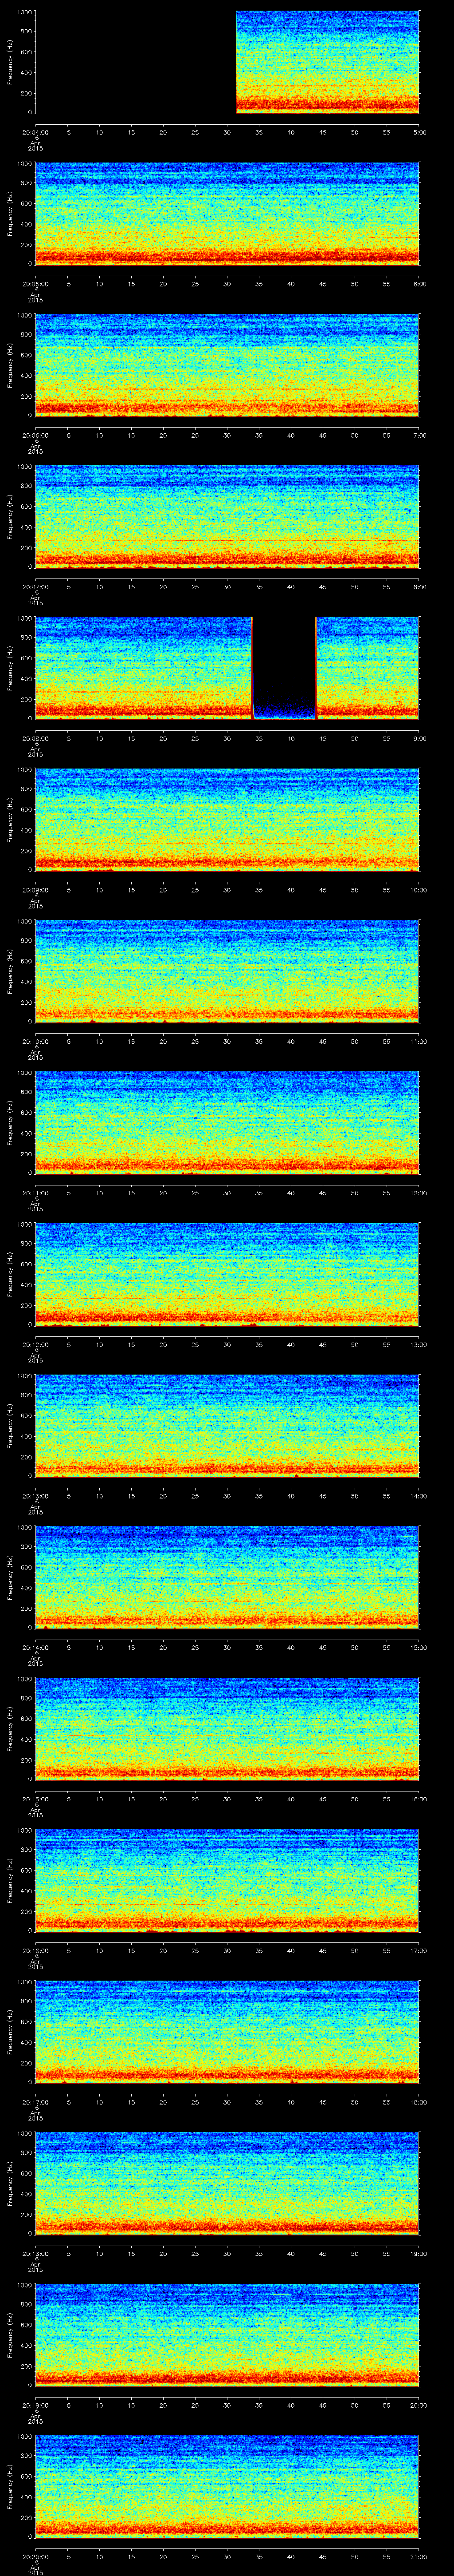Viewport: 454px width, 2576px height.
Task: Select the "20:19:00" time axis label
Action: tap(35, 2404)
